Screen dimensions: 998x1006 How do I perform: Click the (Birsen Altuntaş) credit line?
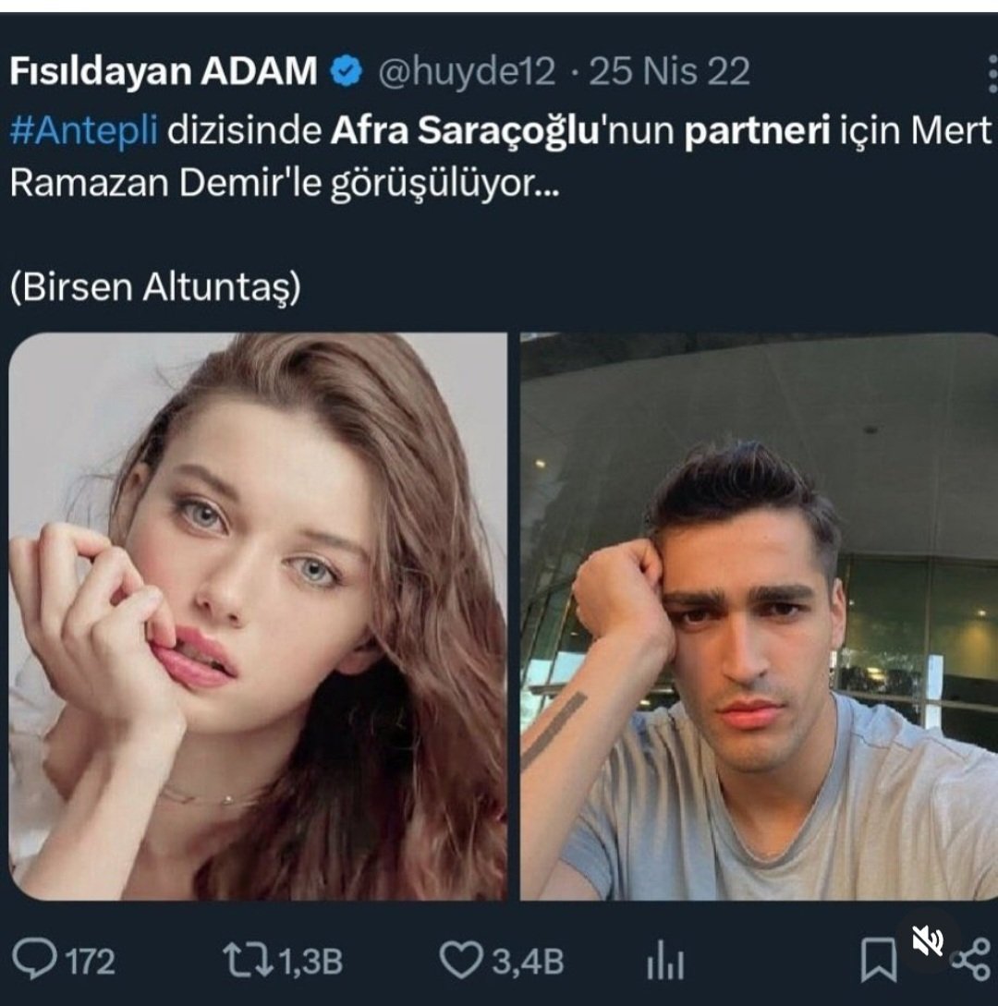pos(155,287)
